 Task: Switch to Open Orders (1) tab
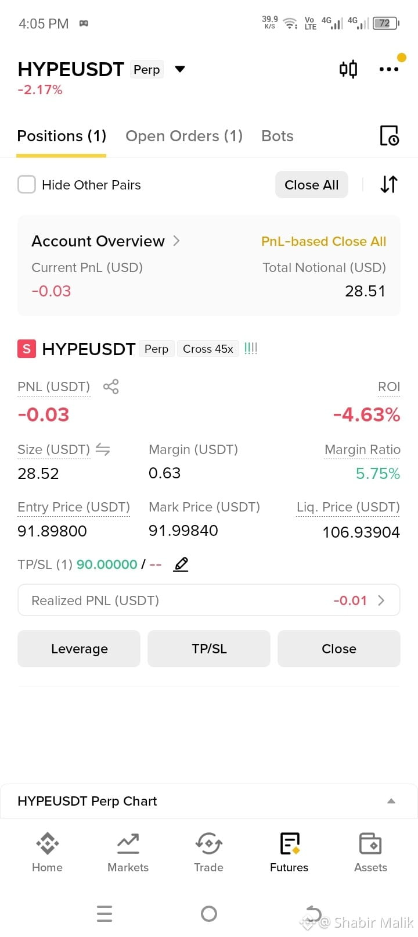[184, 136]
